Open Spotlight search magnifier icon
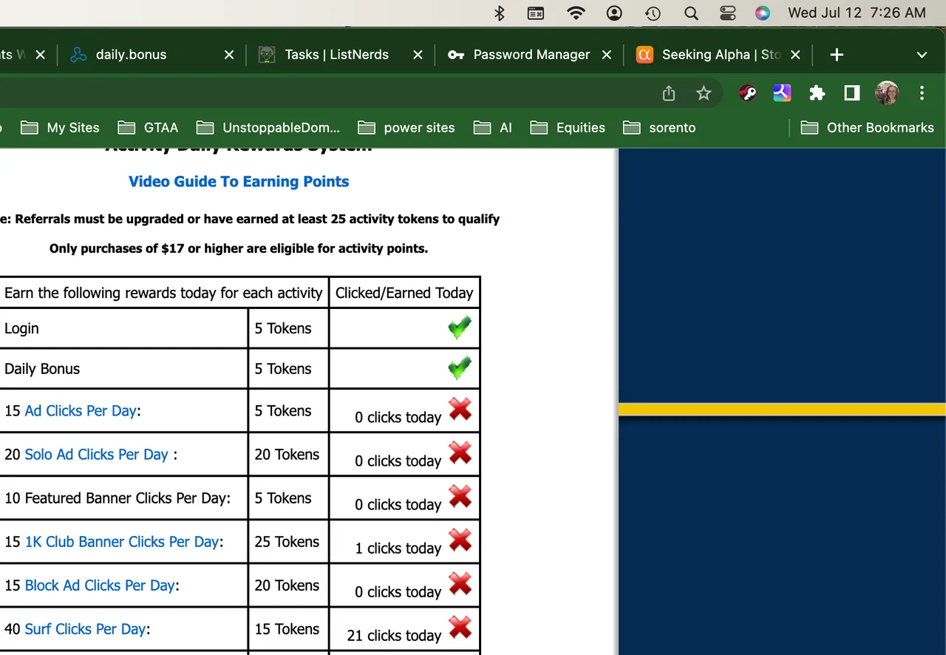 691,13
